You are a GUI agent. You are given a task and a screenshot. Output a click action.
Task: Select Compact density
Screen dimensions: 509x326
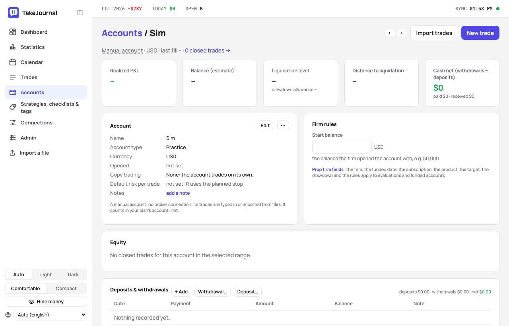(66, 289)
